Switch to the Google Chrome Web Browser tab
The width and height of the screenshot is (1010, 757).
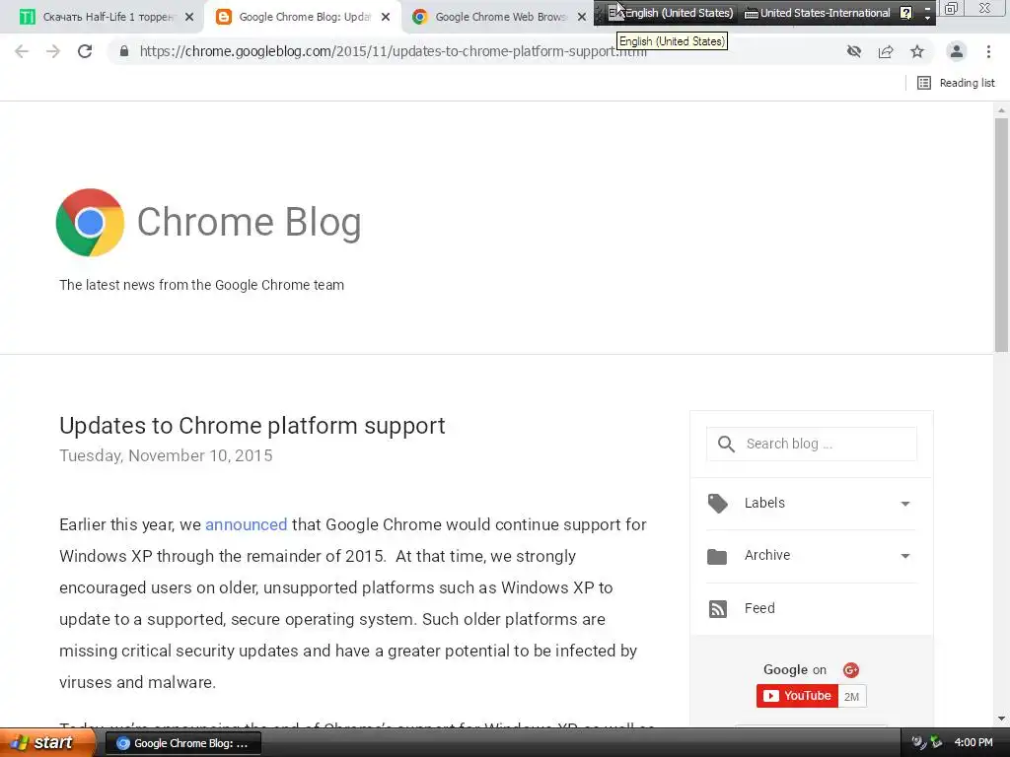500,17
